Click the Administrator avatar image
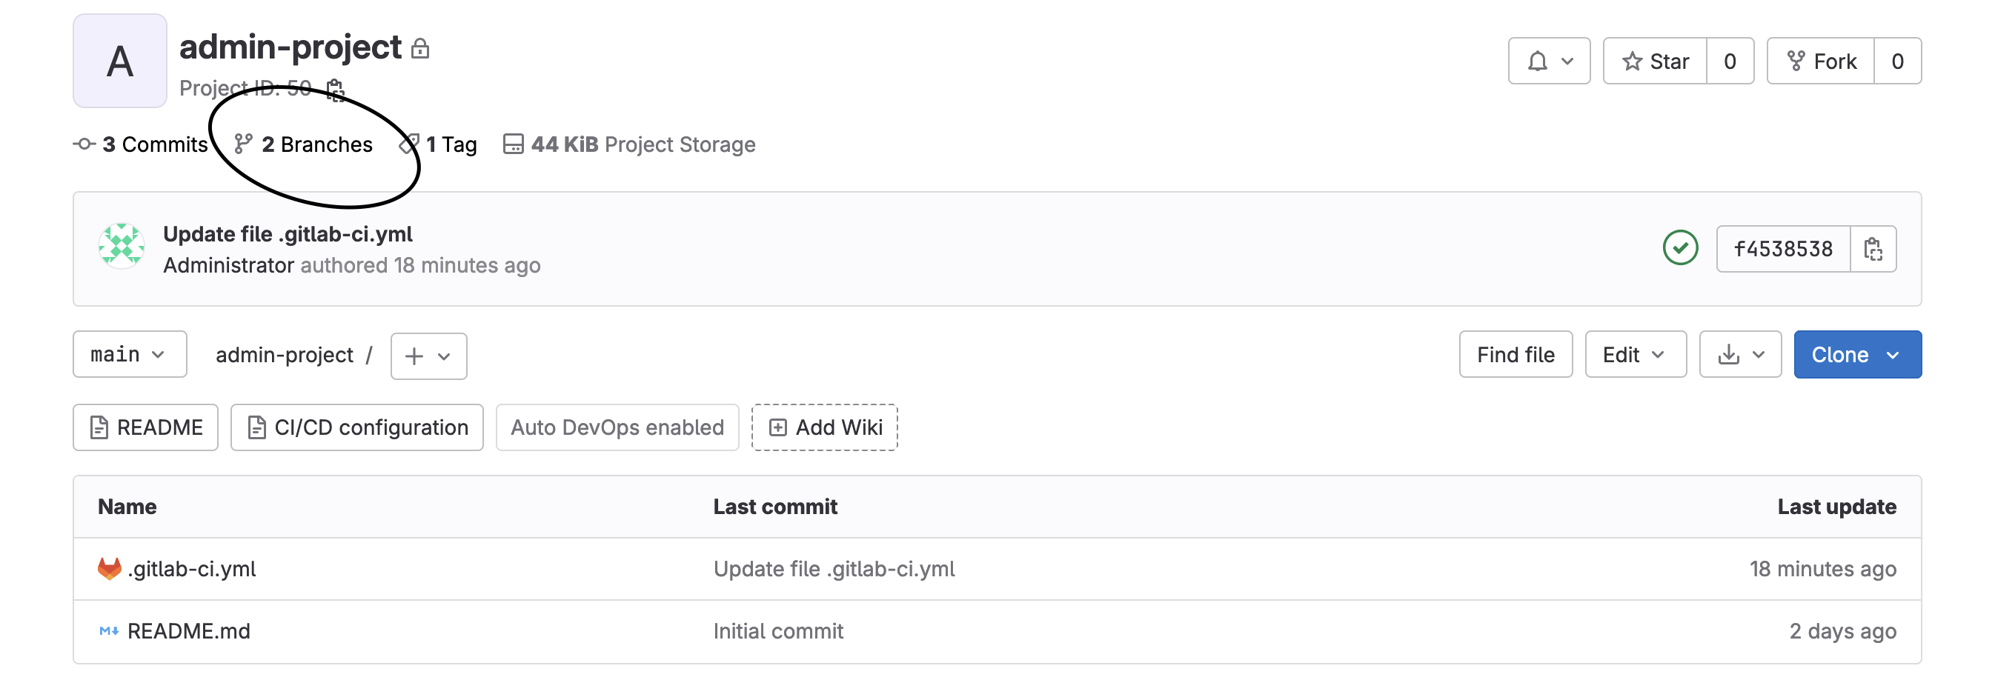1995x680 pixels. click(122, 246)
